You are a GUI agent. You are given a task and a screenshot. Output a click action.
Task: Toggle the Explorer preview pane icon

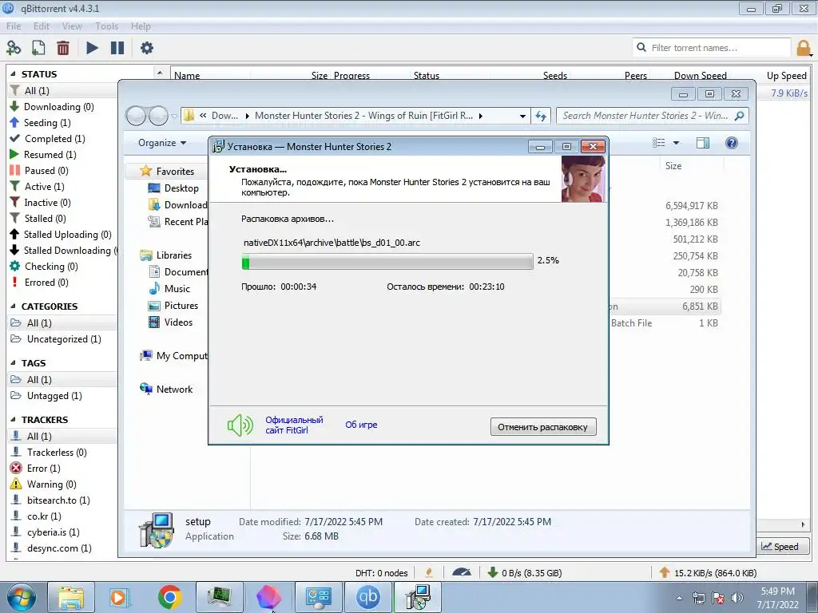[x=703, y=143]
